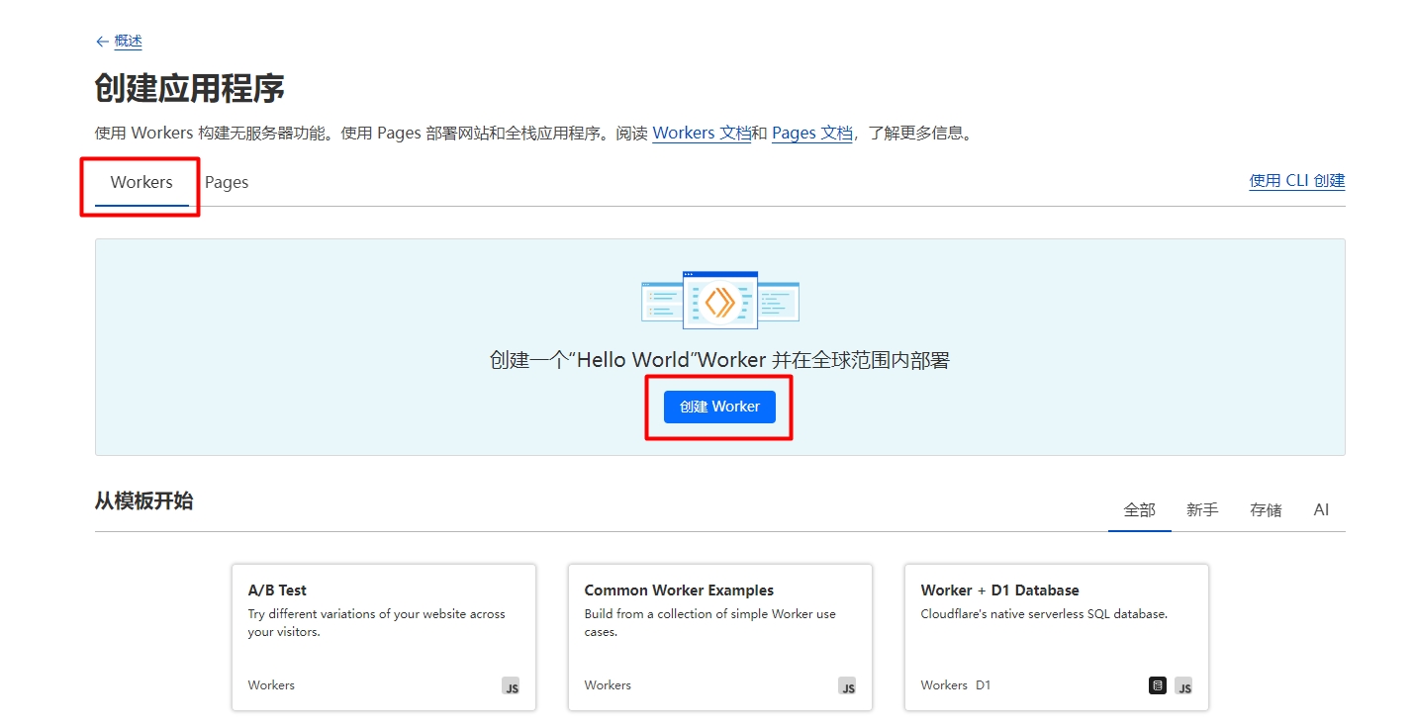Switch to the Pages tab
Viewport: 1414px width, 726px height.
pos(227,182)
